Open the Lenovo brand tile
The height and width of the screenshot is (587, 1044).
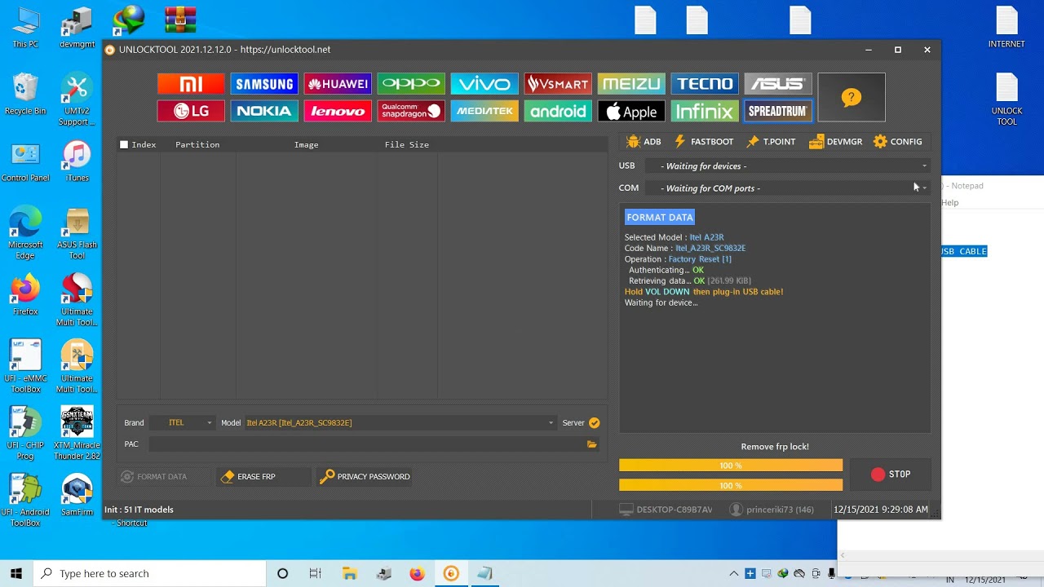tap(338, 111)
